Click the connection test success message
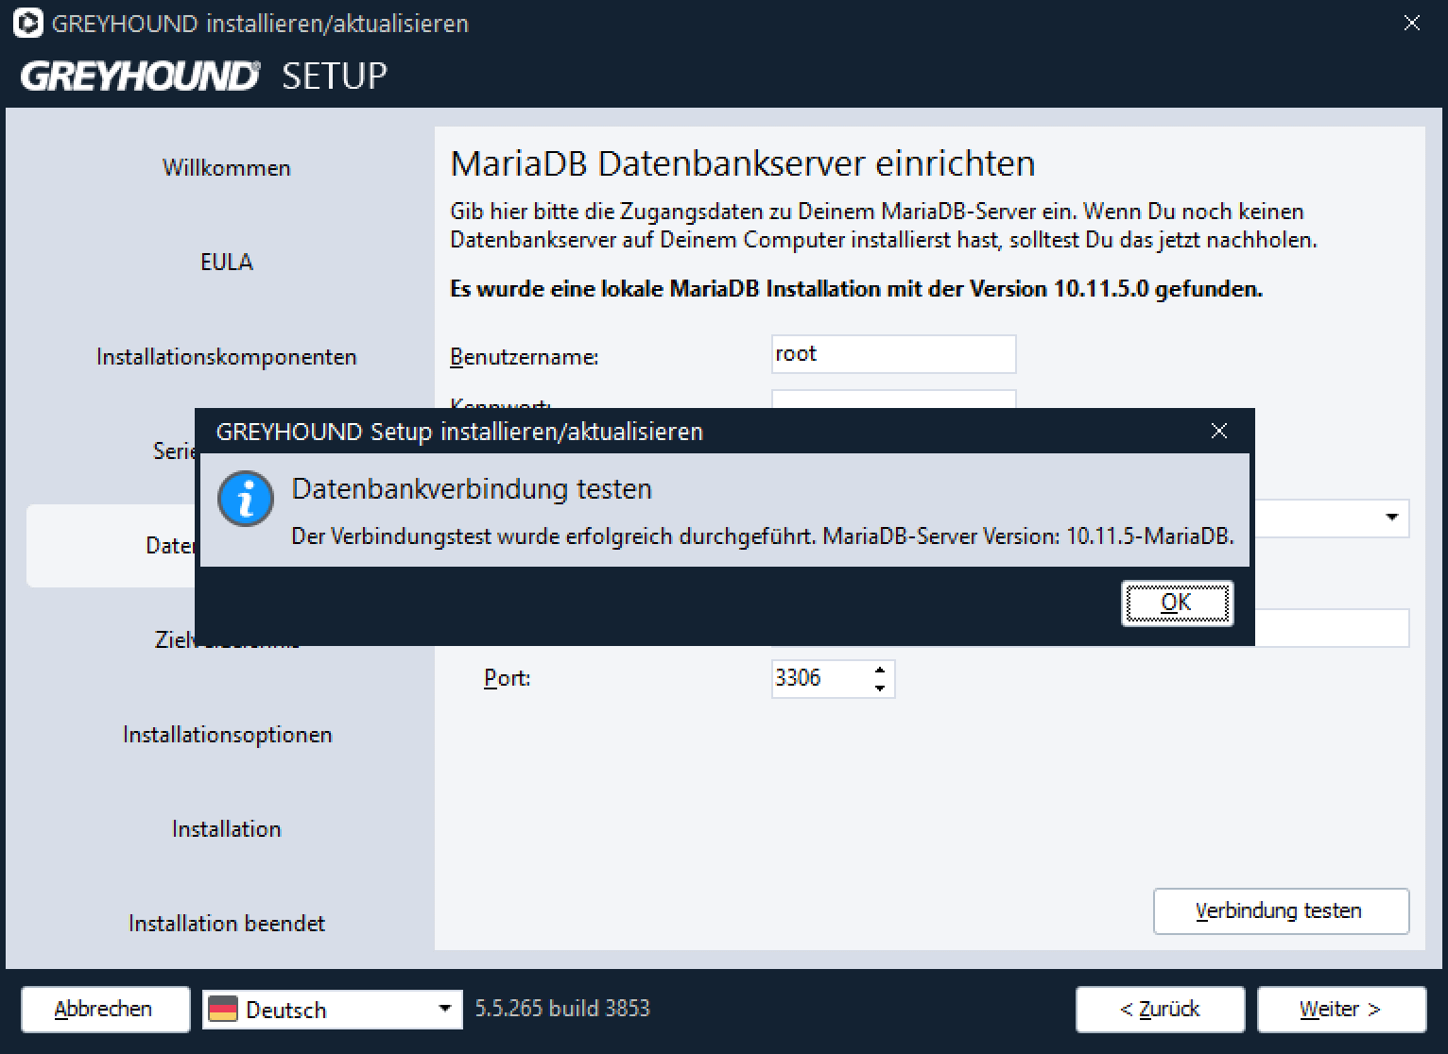 (763, 536)
